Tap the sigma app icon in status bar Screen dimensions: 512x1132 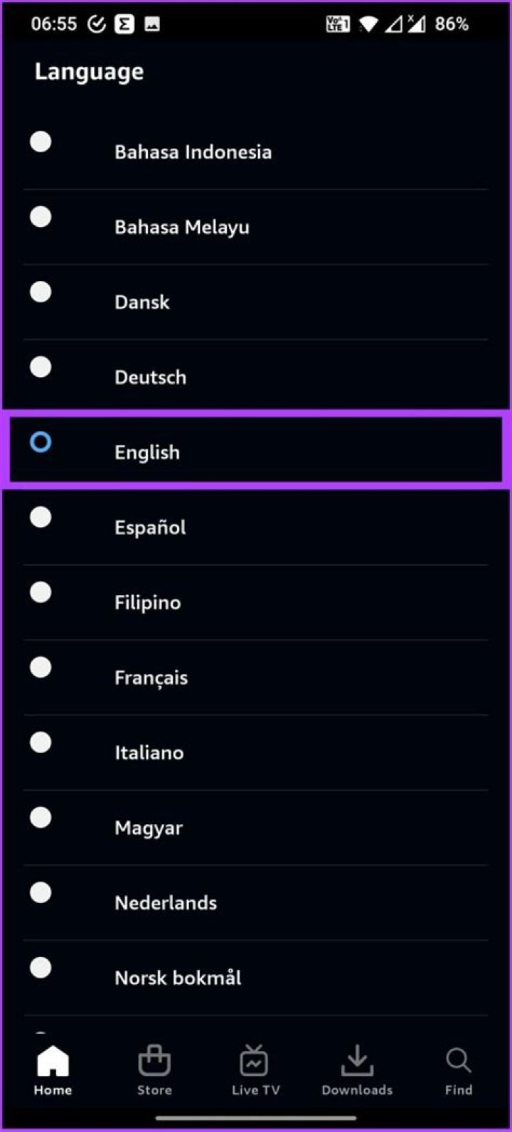click(x=124, y=24)
